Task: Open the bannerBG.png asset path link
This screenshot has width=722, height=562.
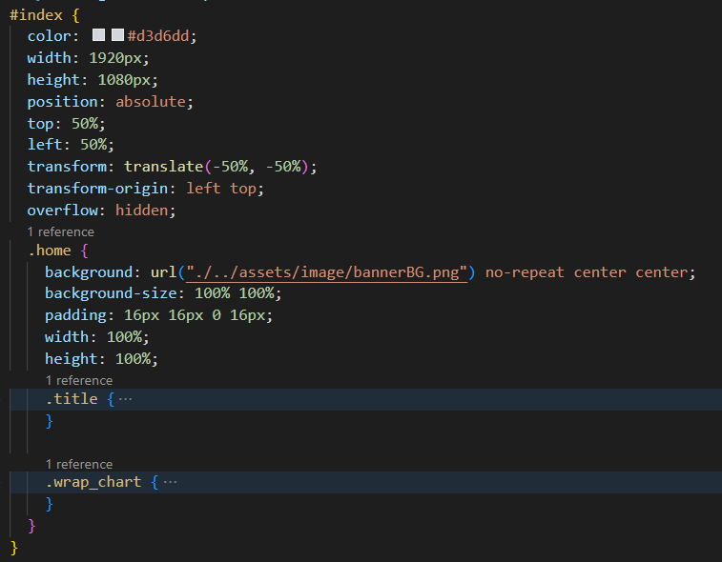Action: coord(327,272)
